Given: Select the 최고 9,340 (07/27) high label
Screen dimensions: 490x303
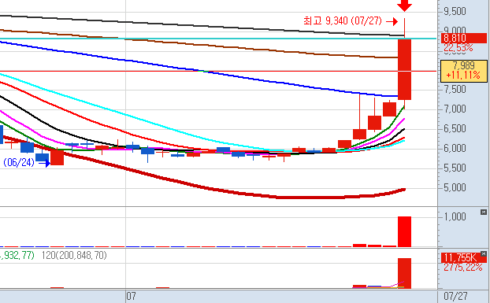Looking at the screenshot, I should [x=343, y=21].
